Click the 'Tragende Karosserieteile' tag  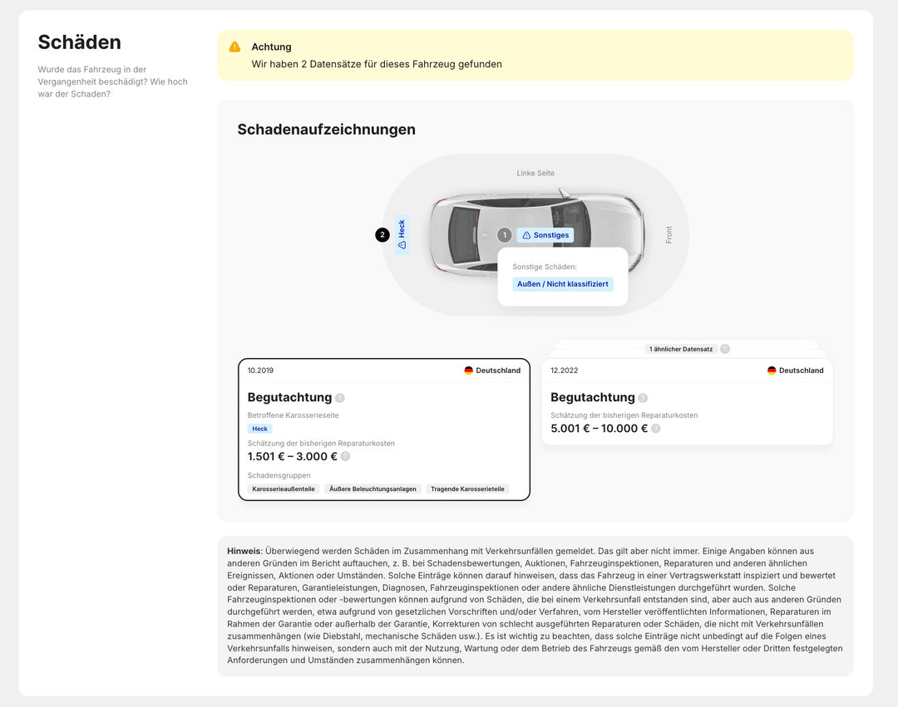click(467, 489)
